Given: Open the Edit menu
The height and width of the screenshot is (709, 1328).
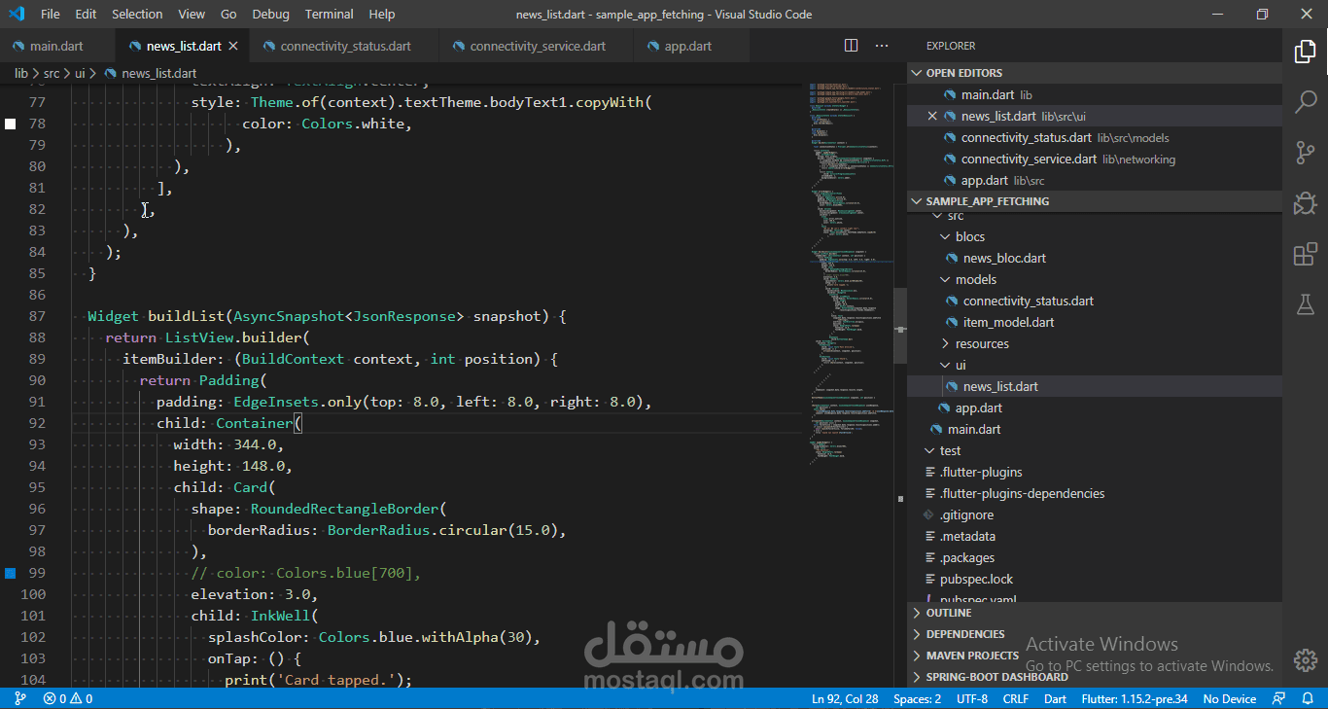Looking at the screenshot, I should point(86,14).
